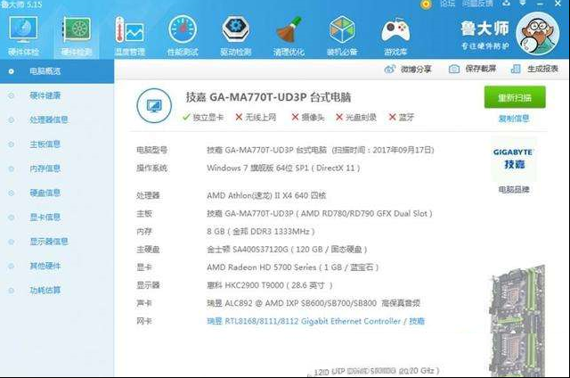
Task: Click Windows 7 旗舰版 64位 SP1 text
Action: coord(283,168)
